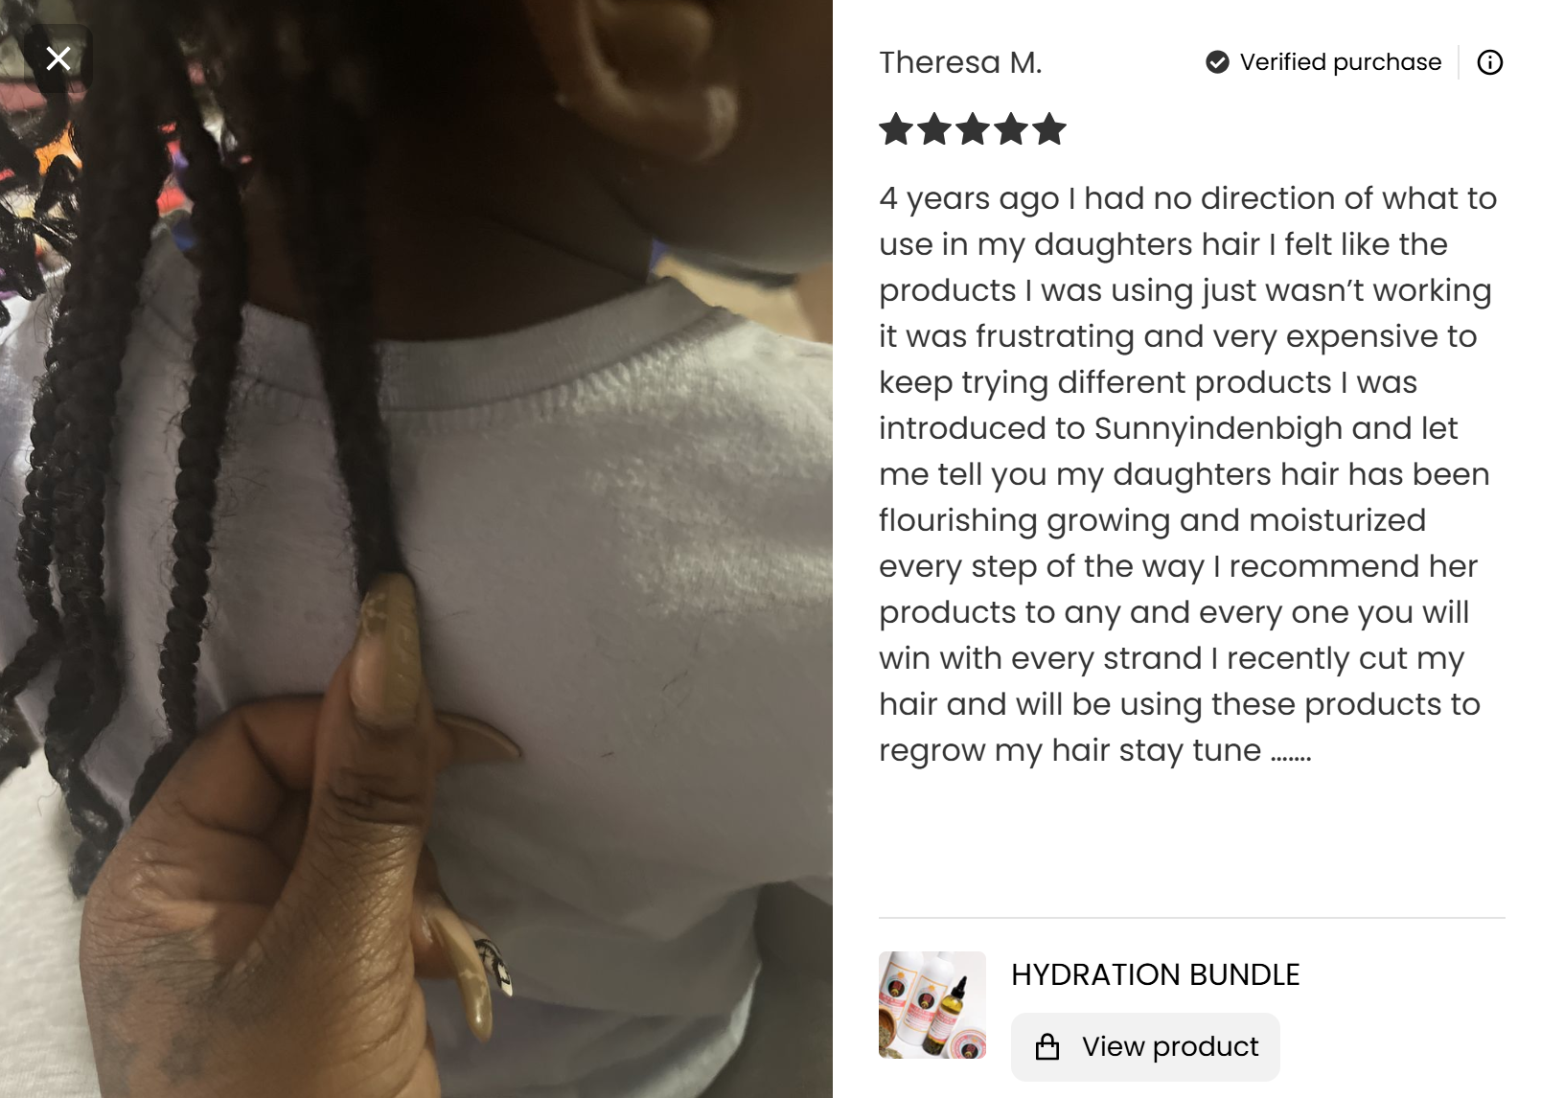1541x1098 pixels.
Task: Open the Hydration Bundle product thumbnail
Action: [x=931, y=1005]
